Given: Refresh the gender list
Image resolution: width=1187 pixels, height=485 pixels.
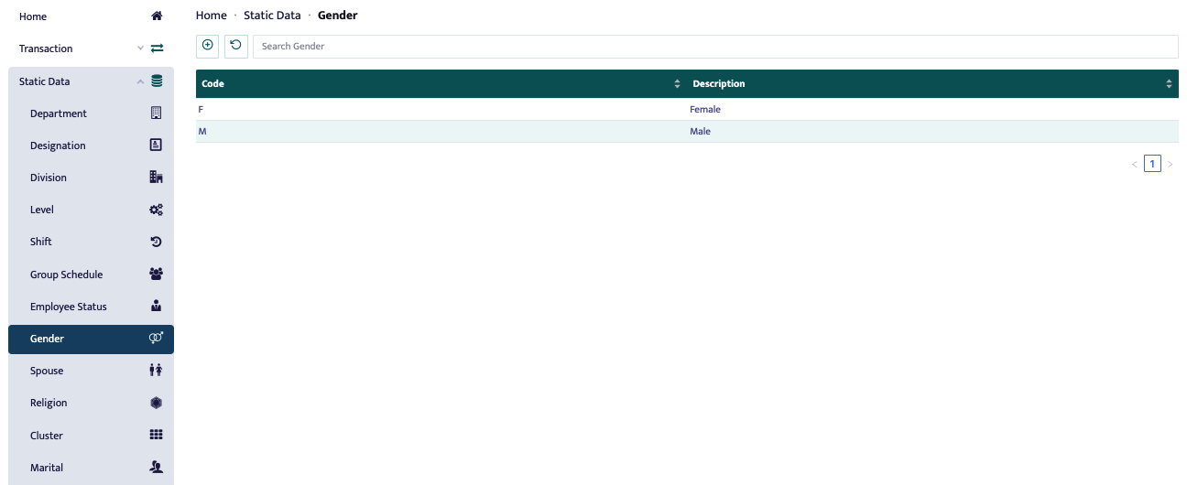Looking at the screenshot, I should click(x=235, y=46).
